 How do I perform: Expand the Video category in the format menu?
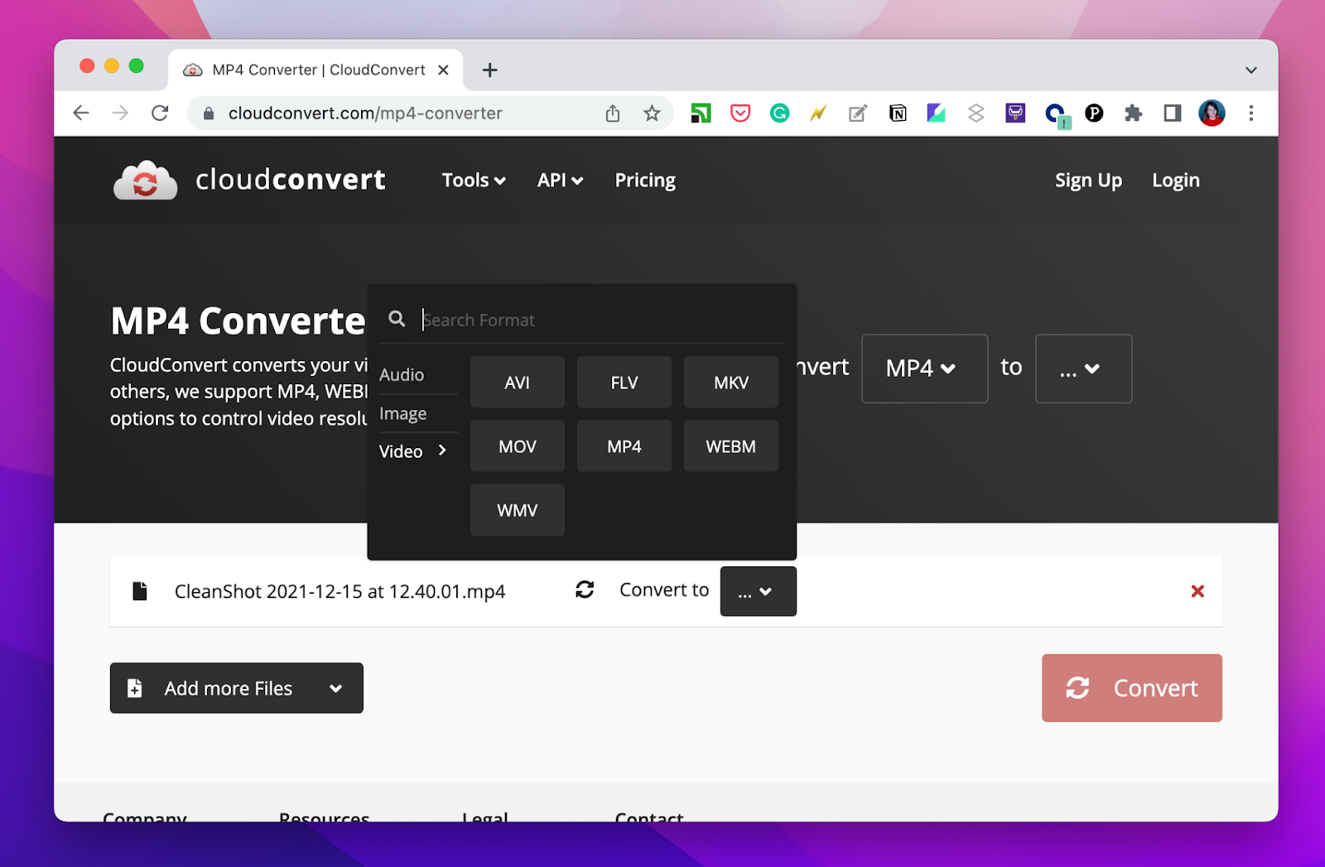point(412,450)
